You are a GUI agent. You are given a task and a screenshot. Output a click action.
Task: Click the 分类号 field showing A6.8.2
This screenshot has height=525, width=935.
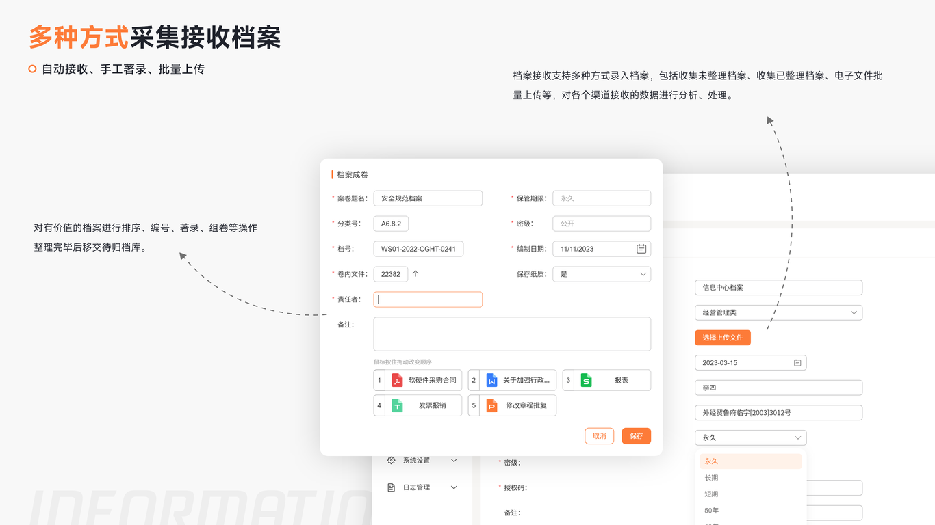tap(391, 224)
